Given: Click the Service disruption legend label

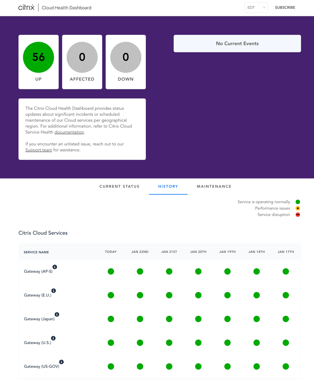Looking at the screenshot, I should [274, 214].
